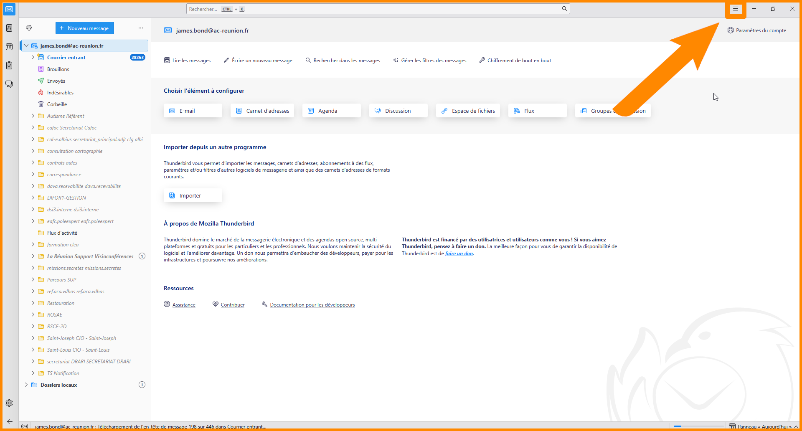Image resolution: width=802 pixels, height=431 pixels.
Task: Open the Chat space icon
Action: tap(9, 84)
